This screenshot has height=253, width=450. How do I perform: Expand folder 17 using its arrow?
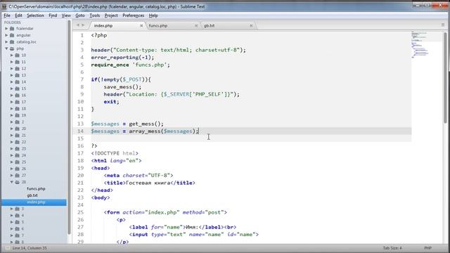click(x=12, y=102)
